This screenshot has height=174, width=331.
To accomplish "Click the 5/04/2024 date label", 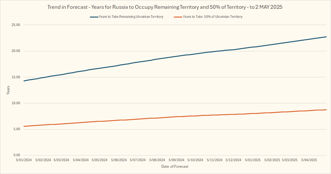I will (x=81, y=160).
